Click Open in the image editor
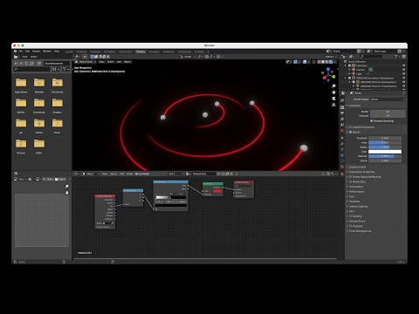Image resolution: width=419 pixels, height=314 pixels. coord(60,179)
